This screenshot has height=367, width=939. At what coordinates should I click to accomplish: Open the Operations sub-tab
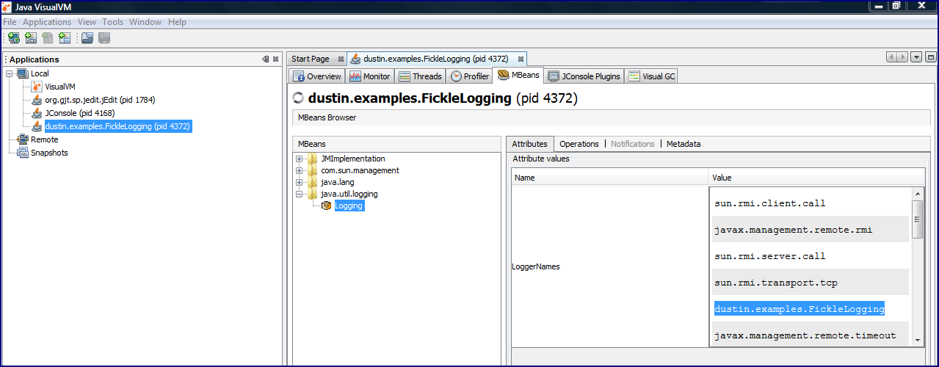tap(579, 144)
